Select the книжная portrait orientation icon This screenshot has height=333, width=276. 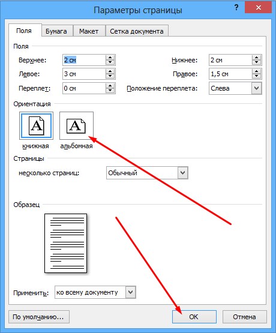[37, 126]
